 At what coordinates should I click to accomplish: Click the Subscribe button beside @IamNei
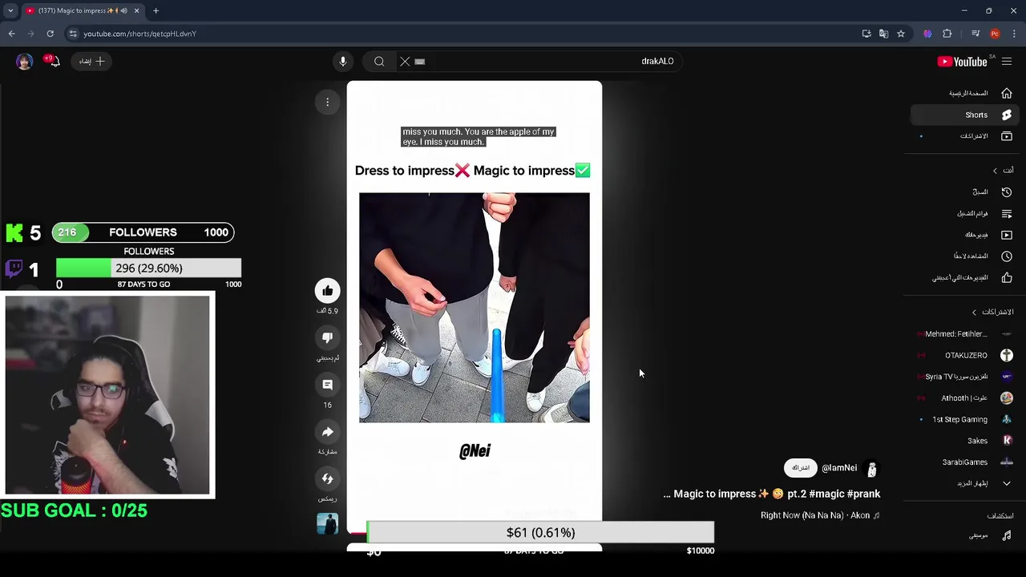coord(800,468)
